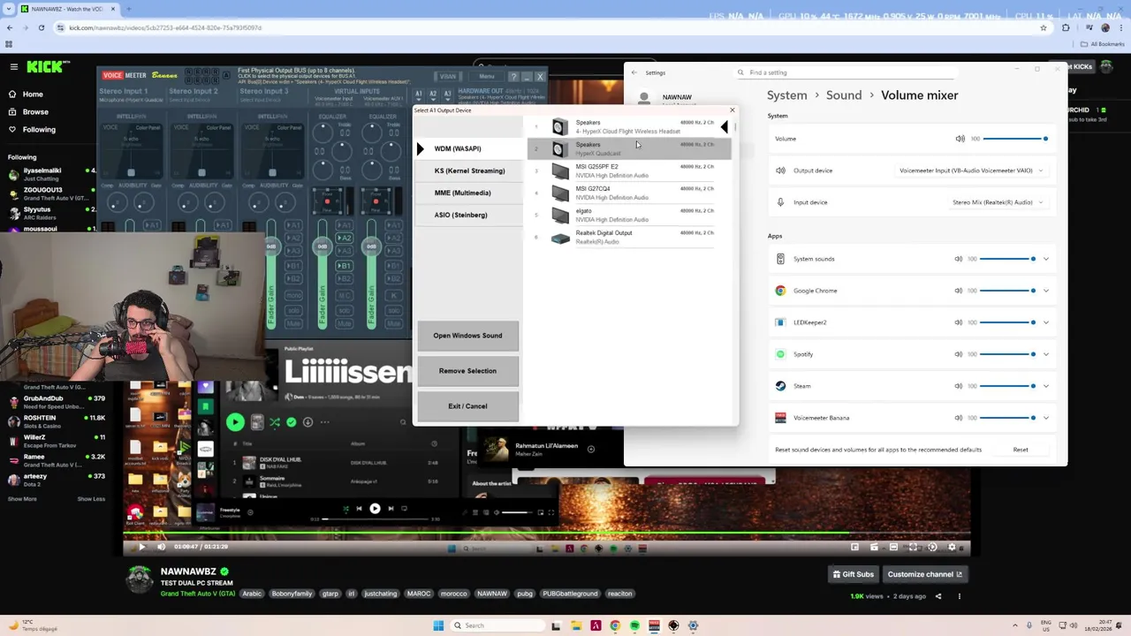The image size is (1131, 636).
Task: Expand LEDKeeper2 mixer row
Action: coord(1046,322)
